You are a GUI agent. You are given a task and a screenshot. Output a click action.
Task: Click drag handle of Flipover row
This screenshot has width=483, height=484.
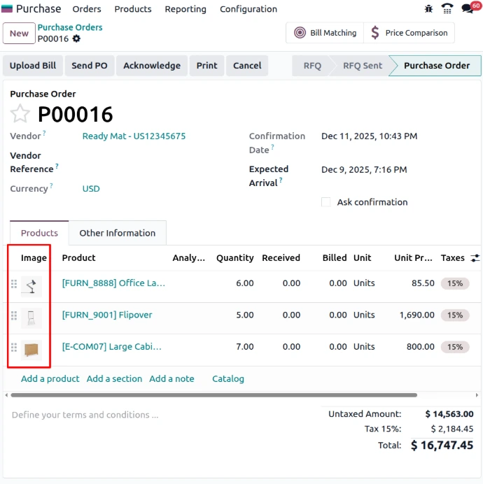point(13,315)
